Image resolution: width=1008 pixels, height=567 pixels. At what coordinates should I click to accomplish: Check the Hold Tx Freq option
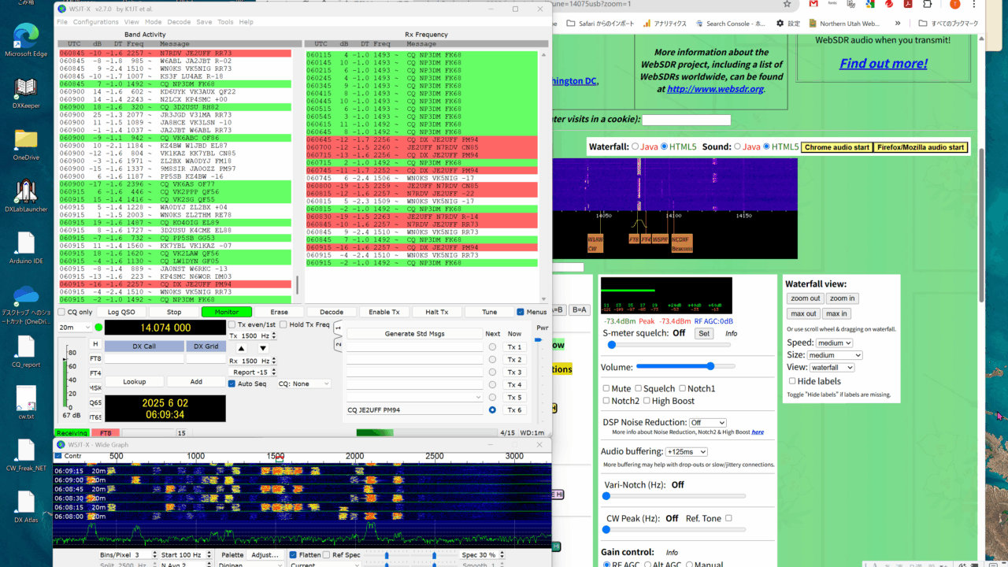click(284, 324)
